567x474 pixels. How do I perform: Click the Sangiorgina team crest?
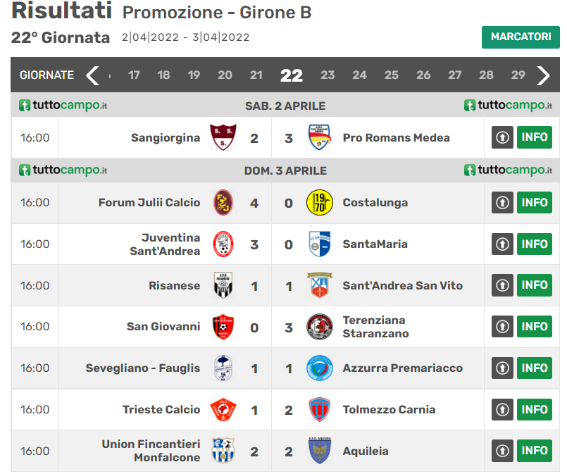tap(223, 137)
